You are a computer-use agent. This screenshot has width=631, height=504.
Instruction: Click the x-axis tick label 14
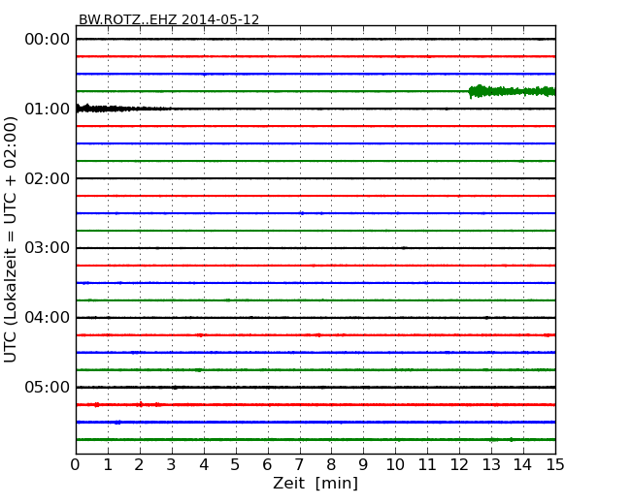click(523, 465)
